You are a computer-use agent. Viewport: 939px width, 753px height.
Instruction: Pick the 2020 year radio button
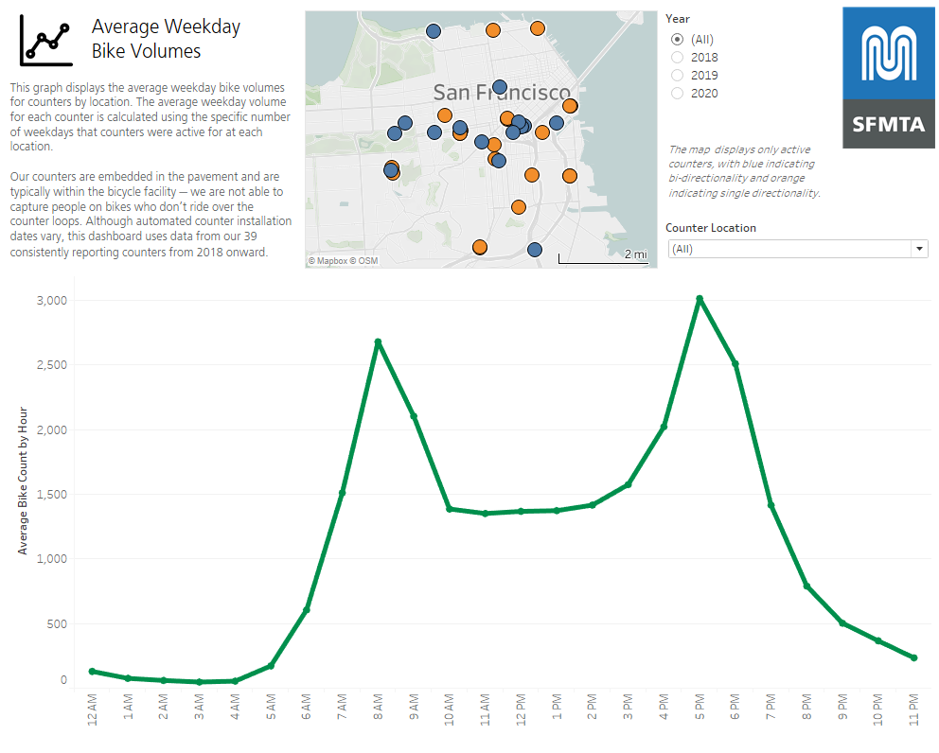(x=677, y=93)
